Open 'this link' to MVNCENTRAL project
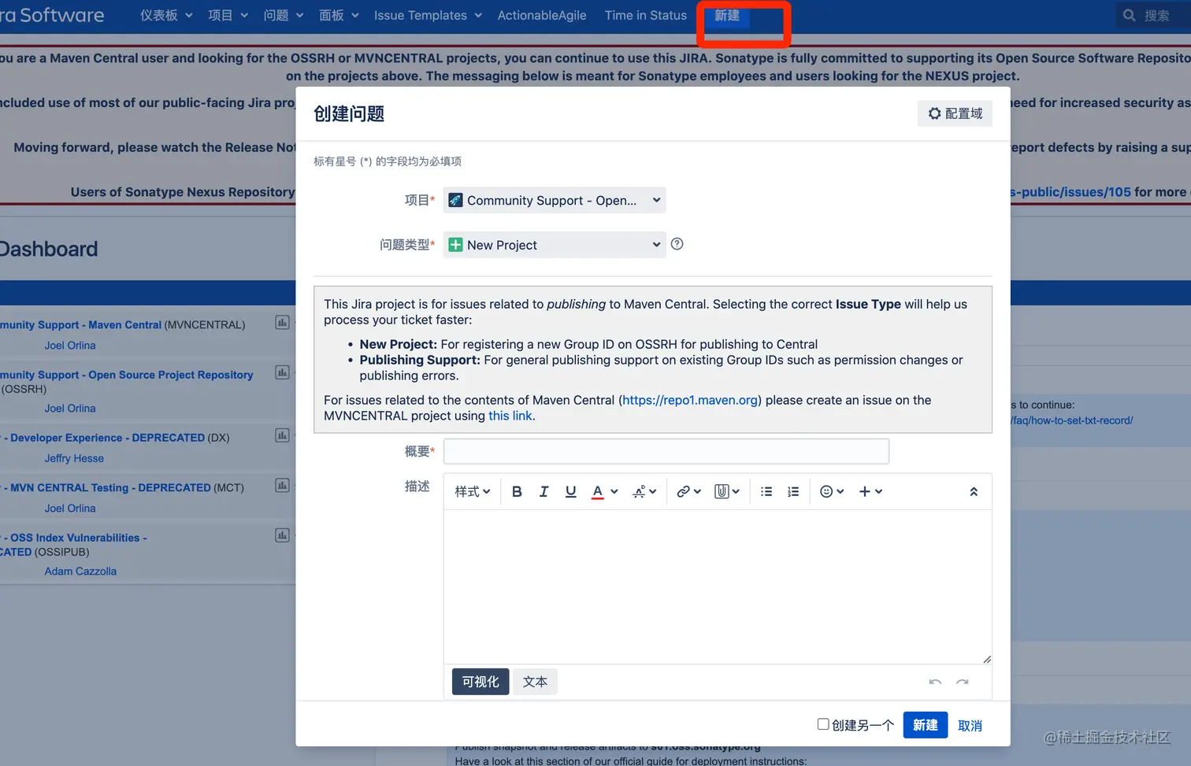The height and width of the screenshot is (766, 1191). pos(510,416)
